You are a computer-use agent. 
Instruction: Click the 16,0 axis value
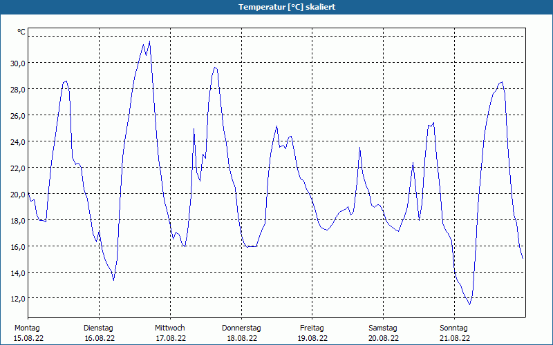[18, 246]
